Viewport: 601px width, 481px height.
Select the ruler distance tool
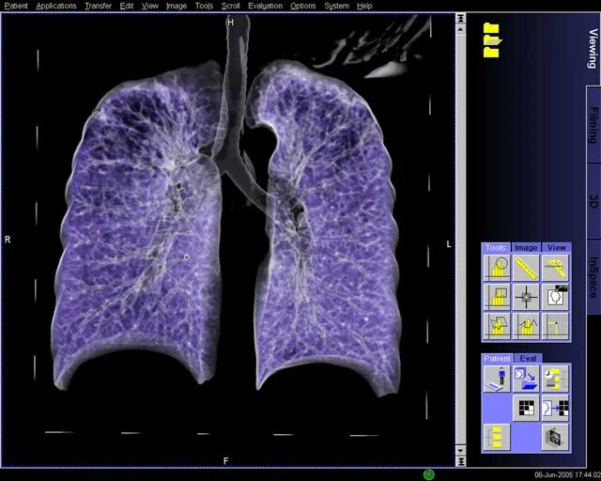(x=526, y=268)
